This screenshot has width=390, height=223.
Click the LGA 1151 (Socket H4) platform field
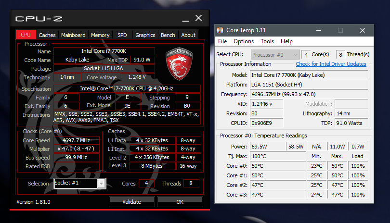pos(309,85)
